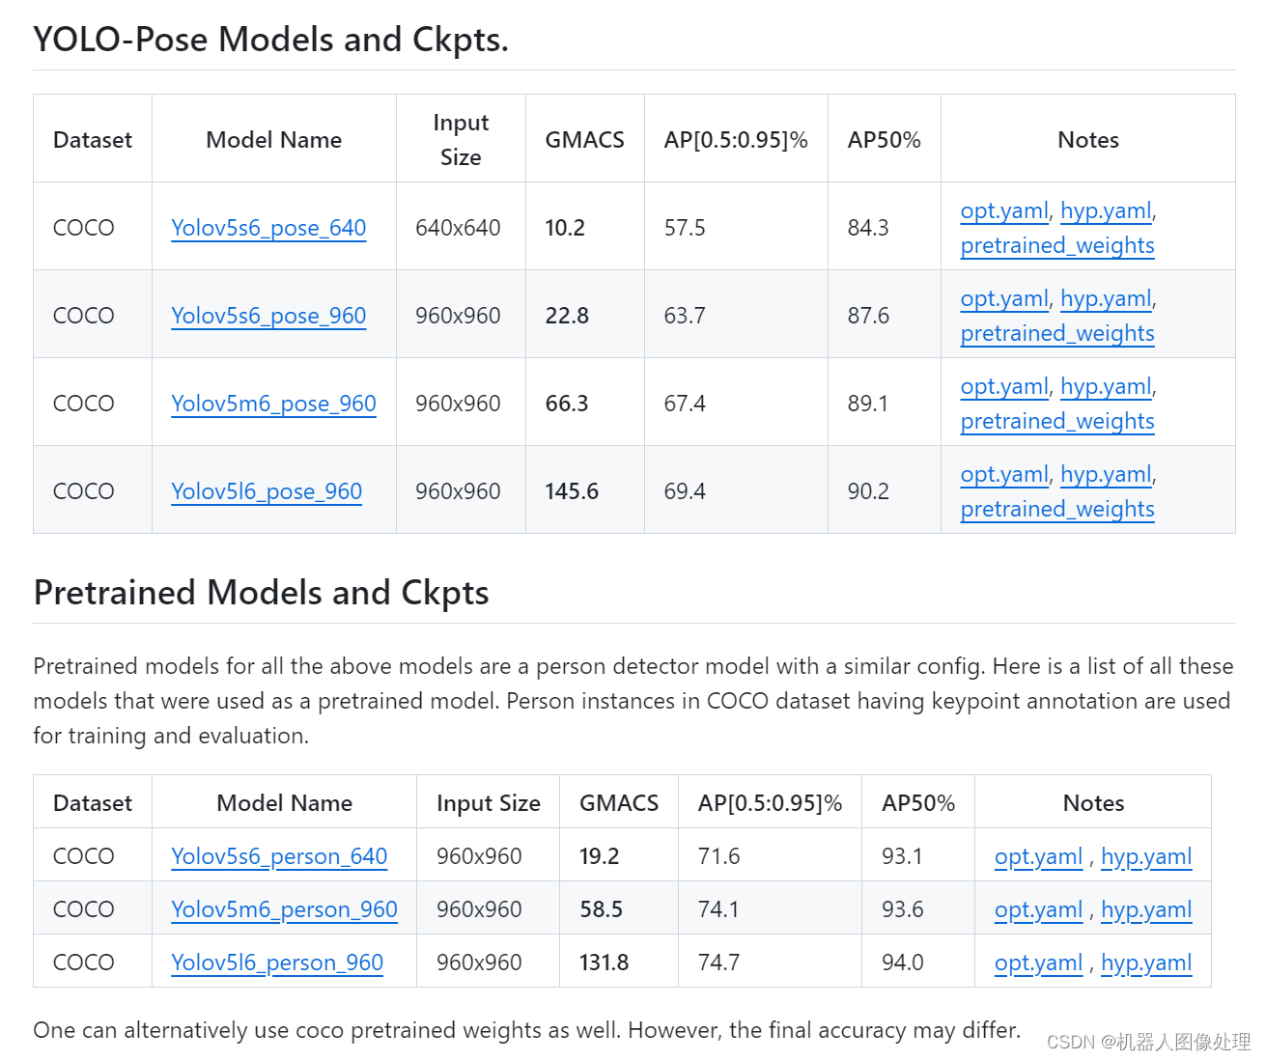Click the AP value 71.6
Screen dimensions: 1266x1061
pyautogui.click(x=719, y=856)
